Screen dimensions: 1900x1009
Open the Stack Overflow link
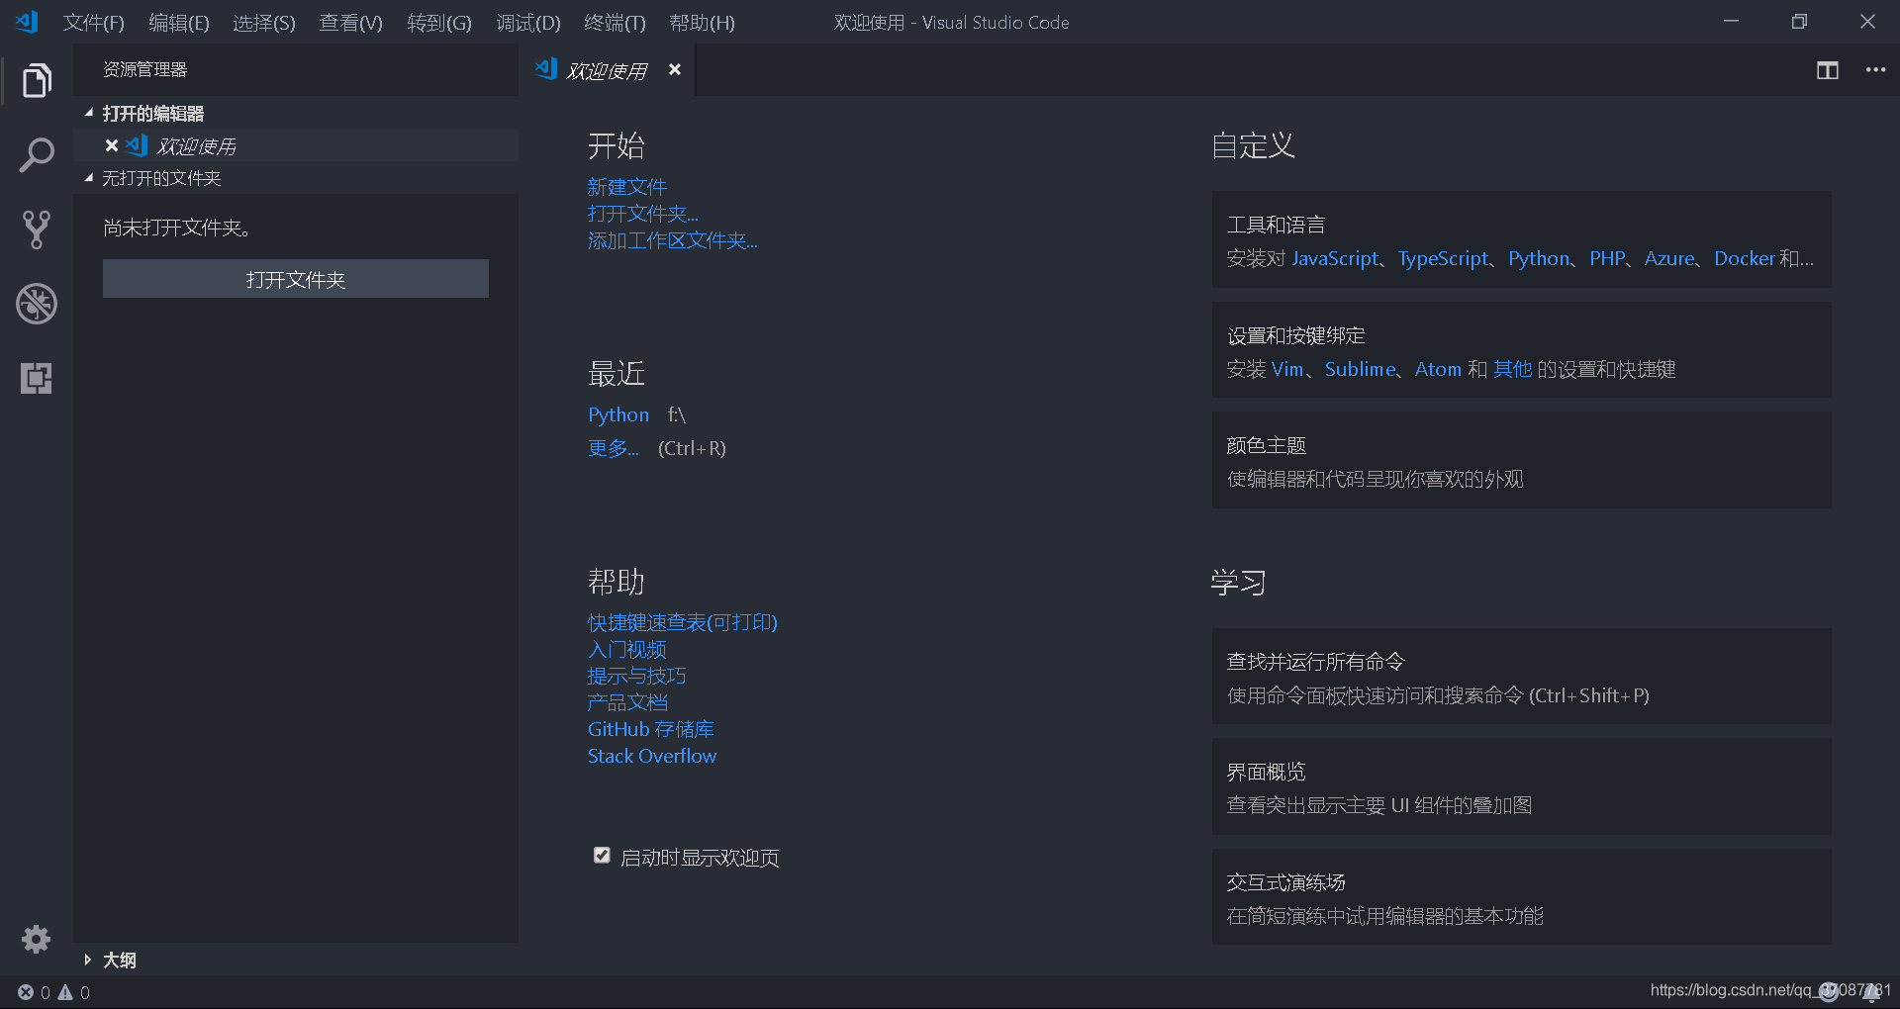coord(652,756)
